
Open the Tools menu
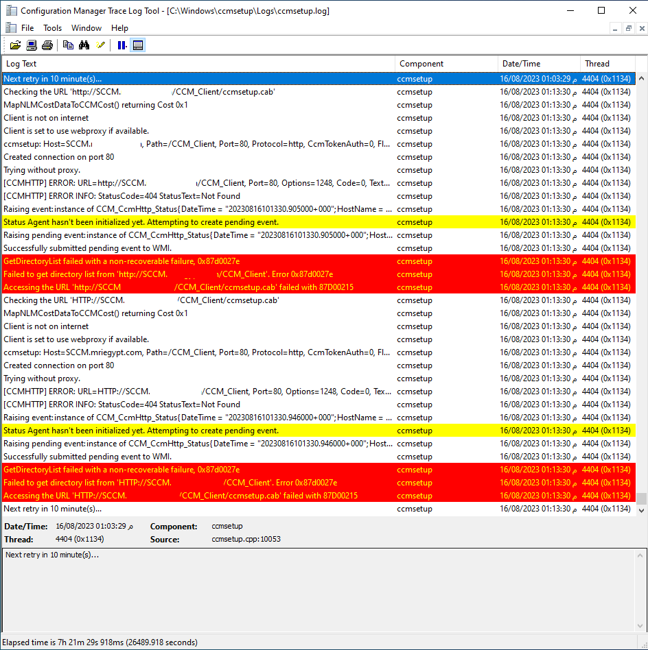(x=52, y=28)
